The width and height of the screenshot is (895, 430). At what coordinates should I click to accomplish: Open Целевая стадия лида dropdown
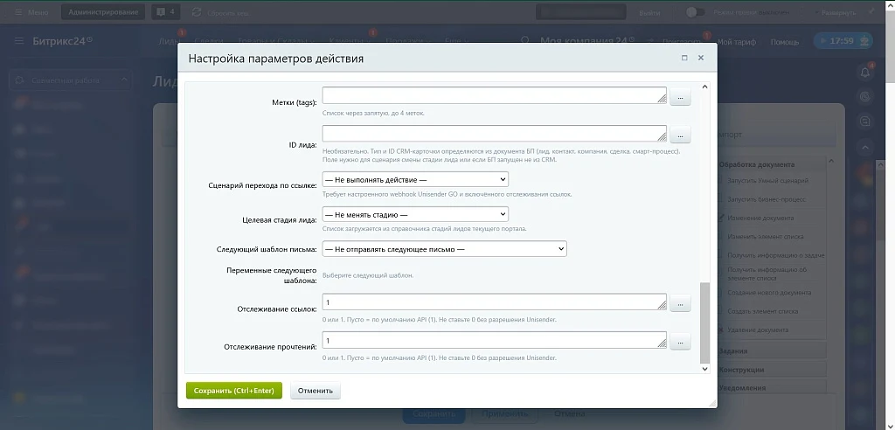415,214
